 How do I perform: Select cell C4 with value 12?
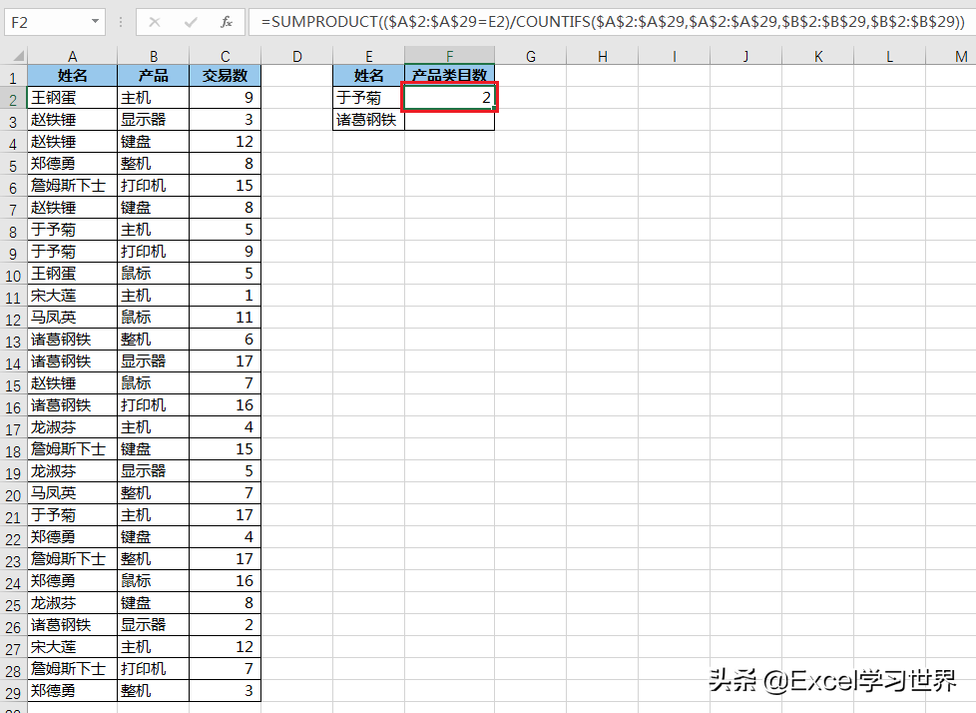tap(225, 142)
